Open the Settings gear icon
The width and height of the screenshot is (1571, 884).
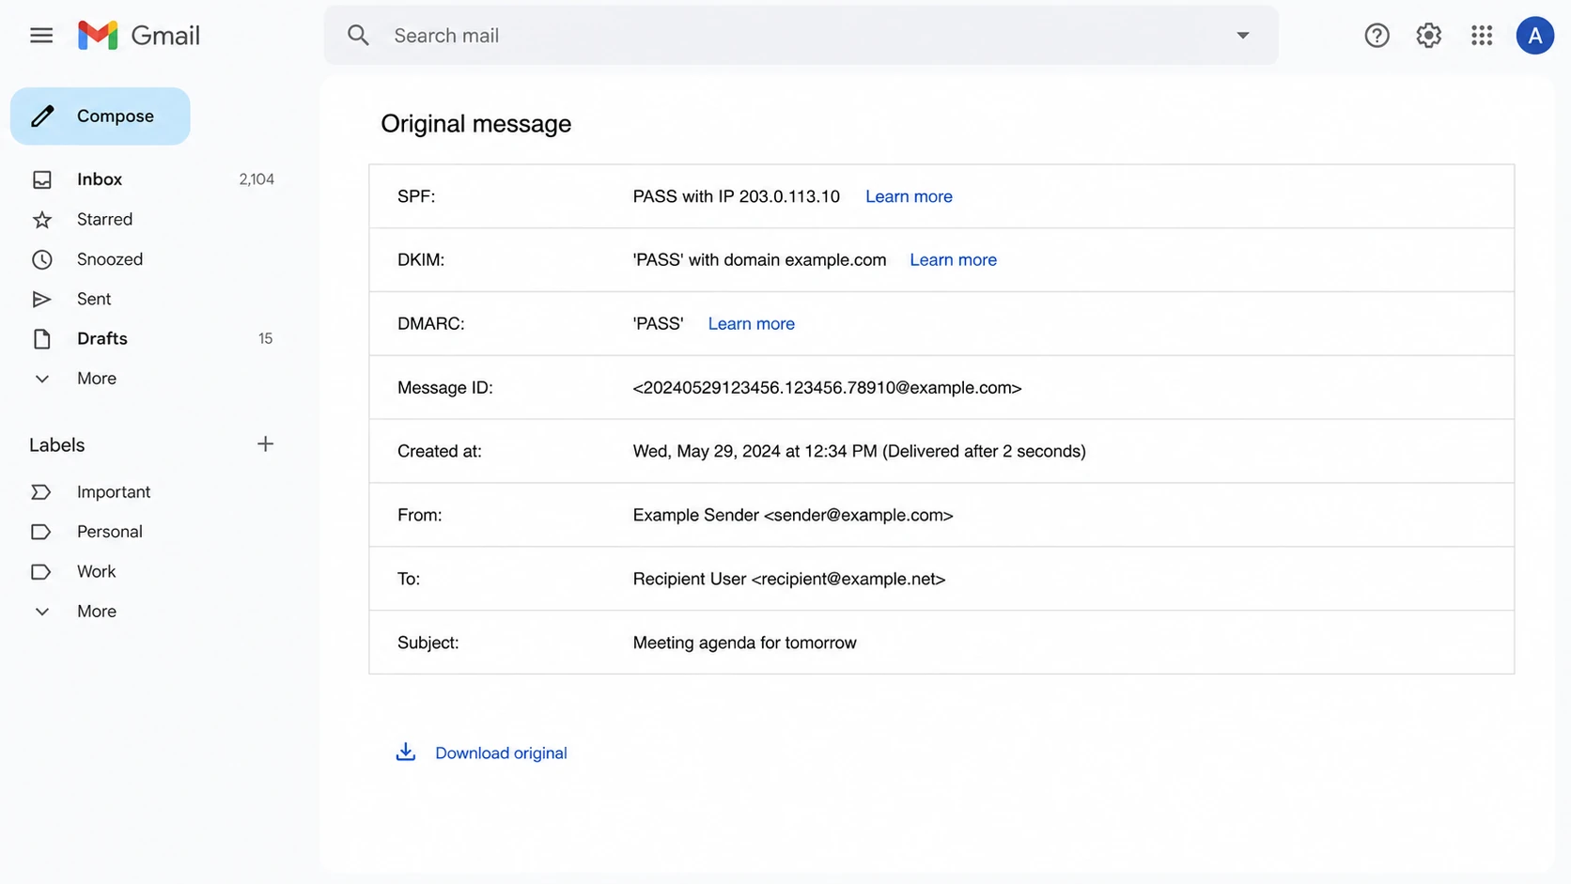pyautogui.click(x=1429, y=36)
